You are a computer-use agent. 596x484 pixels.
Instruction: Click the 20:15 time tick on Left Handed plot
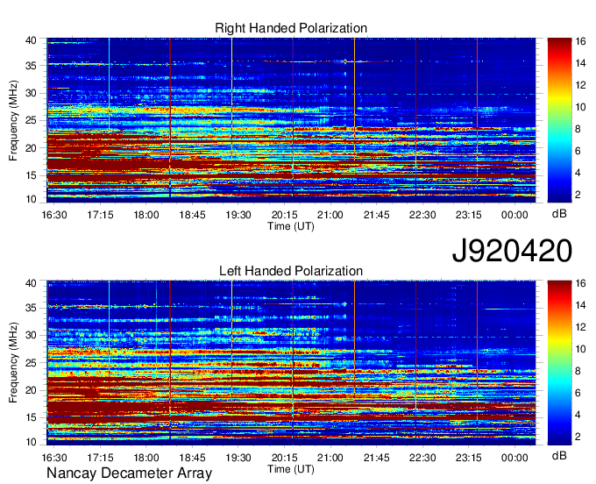[x=284, y=458]
